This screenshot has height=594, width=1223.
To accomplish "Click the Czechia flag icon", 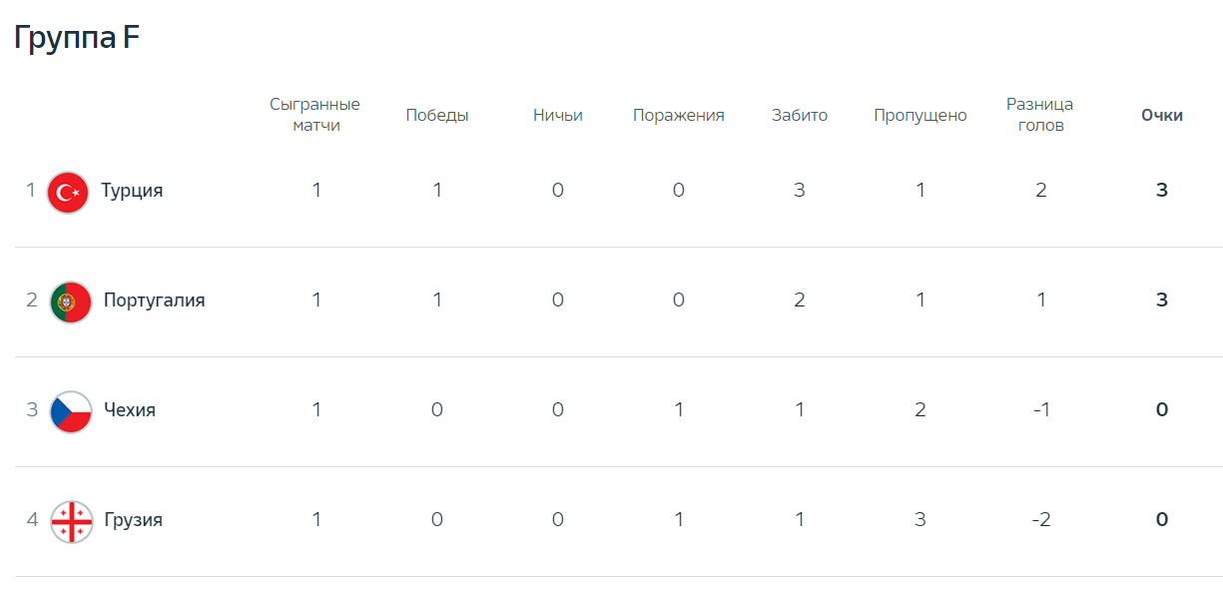I will [x=71, y=410].
